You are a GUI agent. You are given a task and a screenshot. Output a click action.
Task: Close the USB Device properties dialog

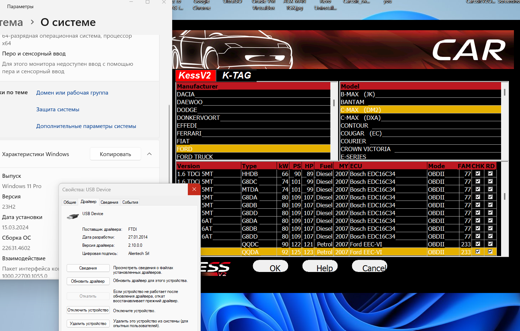tap(194, 189)
